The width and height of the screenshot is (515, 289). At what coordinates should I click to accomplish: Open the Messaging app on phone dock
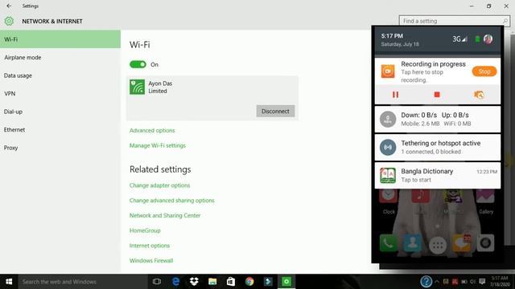pos(461,243)
